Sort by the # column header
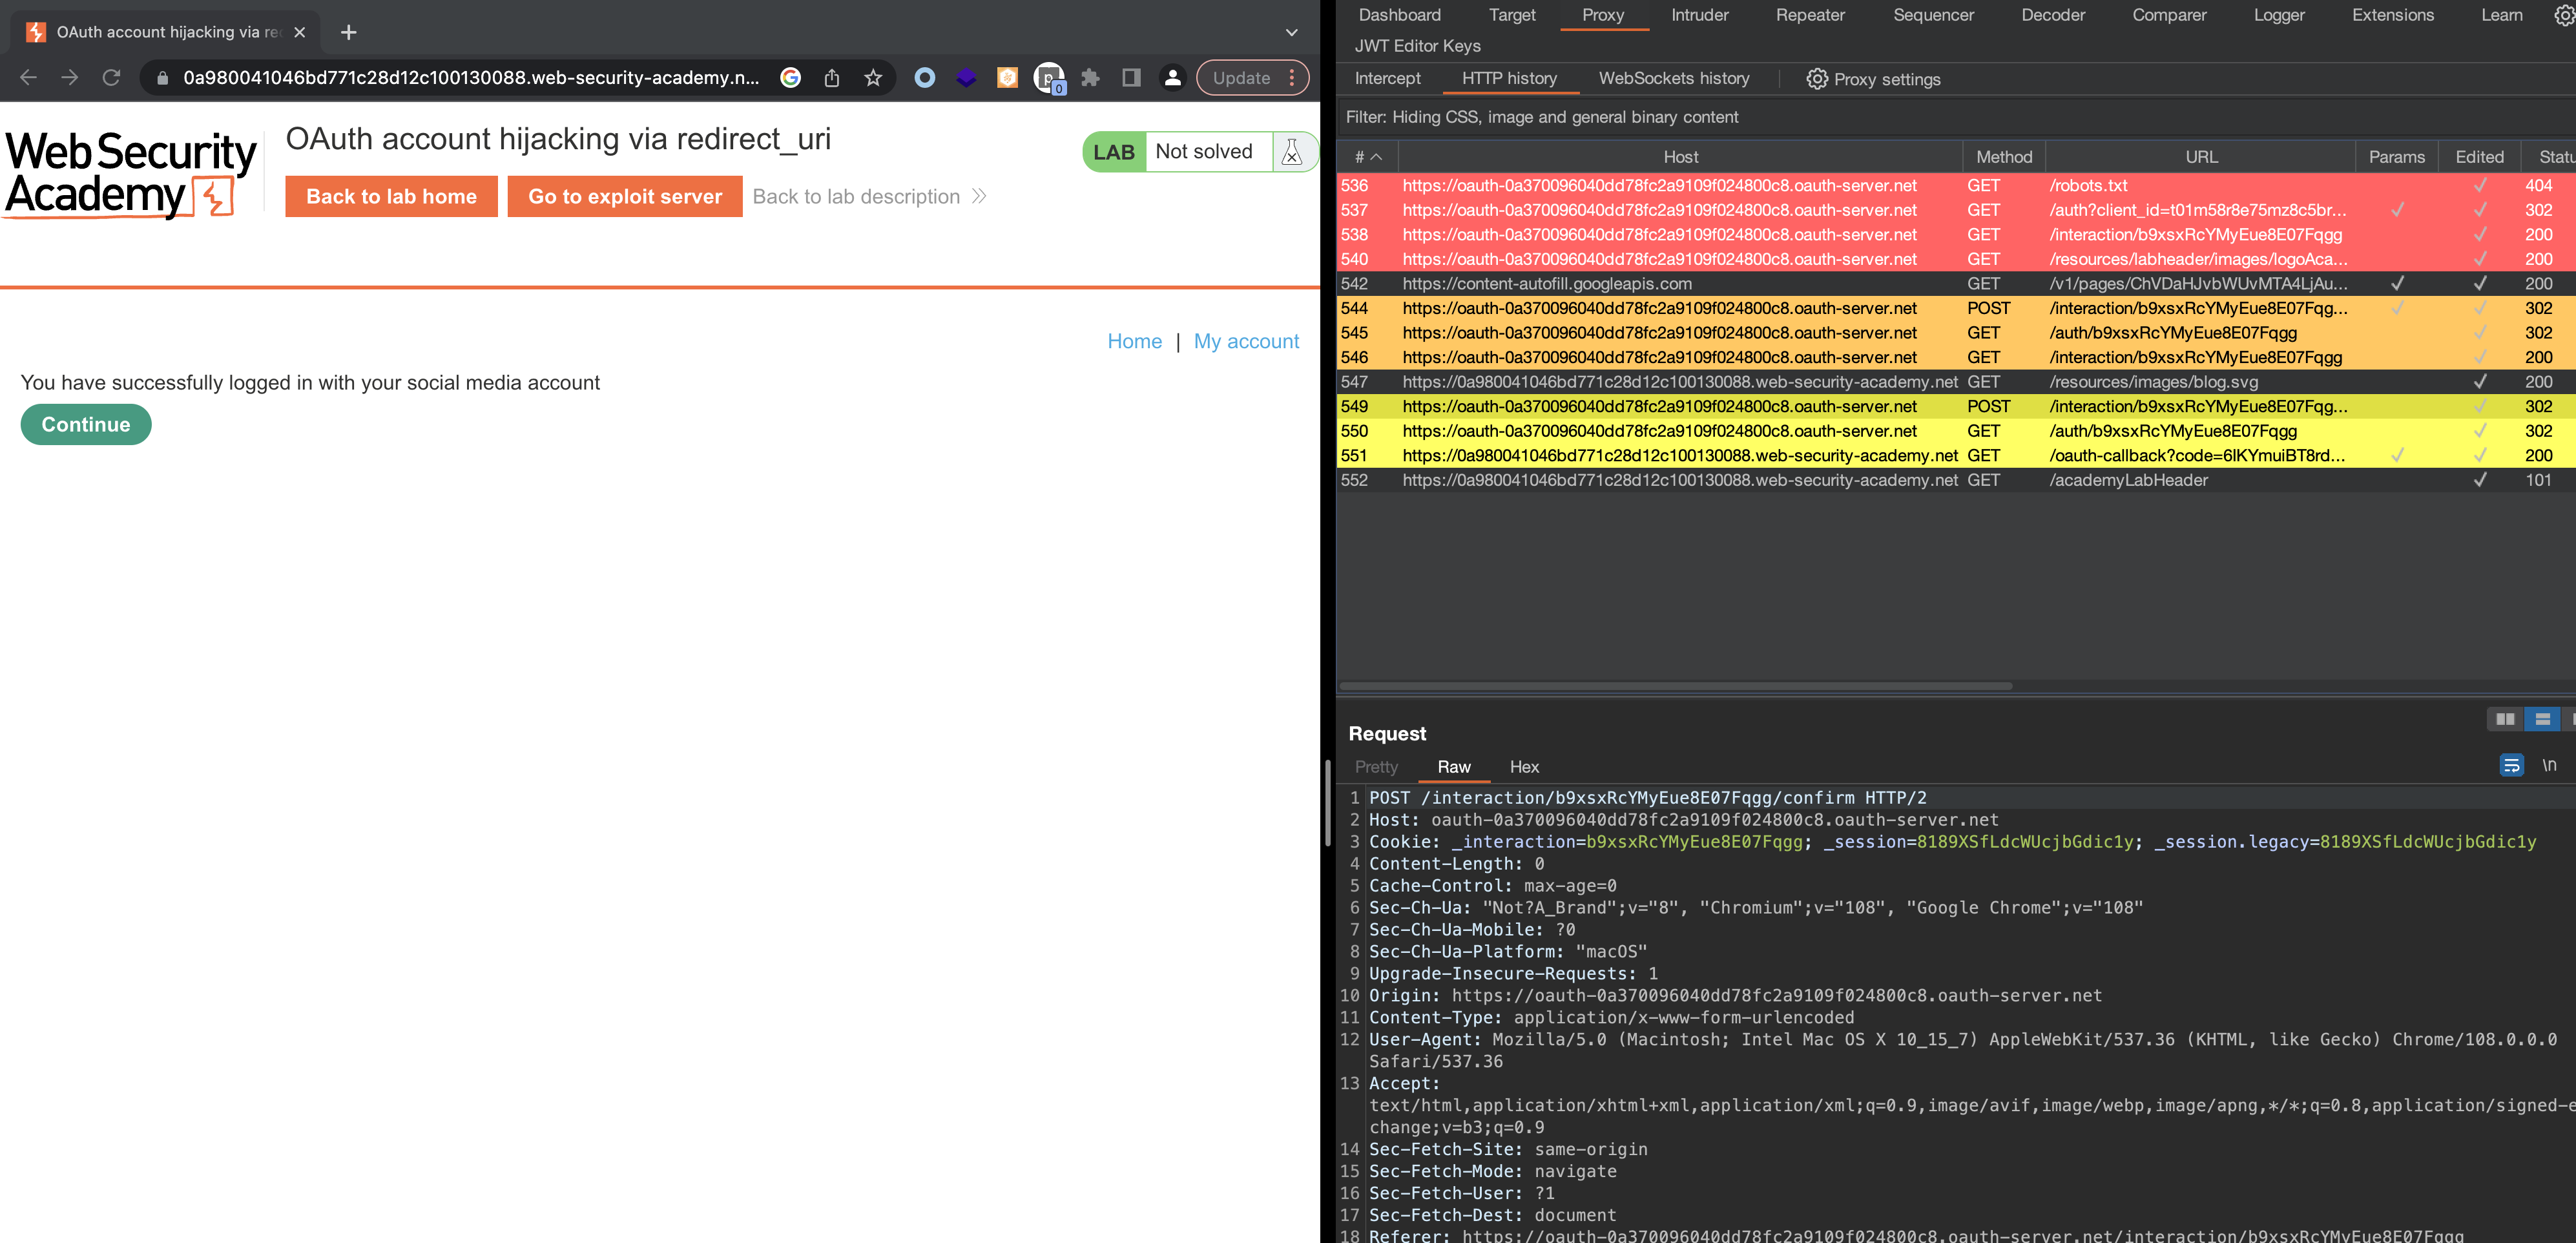Screen dimensions: 2576x1243 tap(1367, 157)
